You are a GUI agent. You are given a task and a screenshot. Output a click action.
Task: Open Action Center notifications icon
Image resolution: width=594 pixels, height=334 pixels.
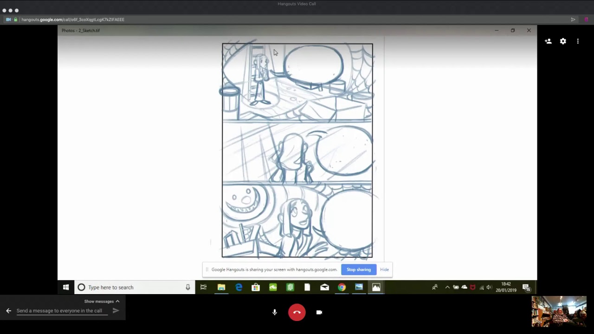tap(526, 287)
